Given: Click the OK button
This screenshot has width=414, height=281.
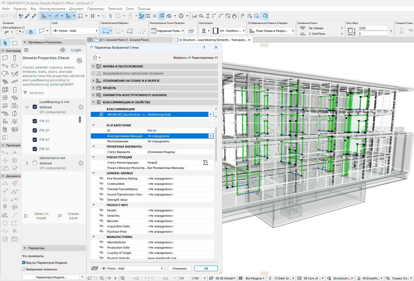Looking at the screenshot, I should (206, 269).
